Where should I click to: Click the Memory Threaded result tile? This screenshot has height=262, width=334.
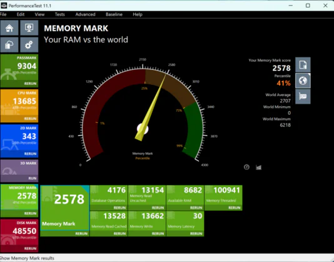pos(223,198)
